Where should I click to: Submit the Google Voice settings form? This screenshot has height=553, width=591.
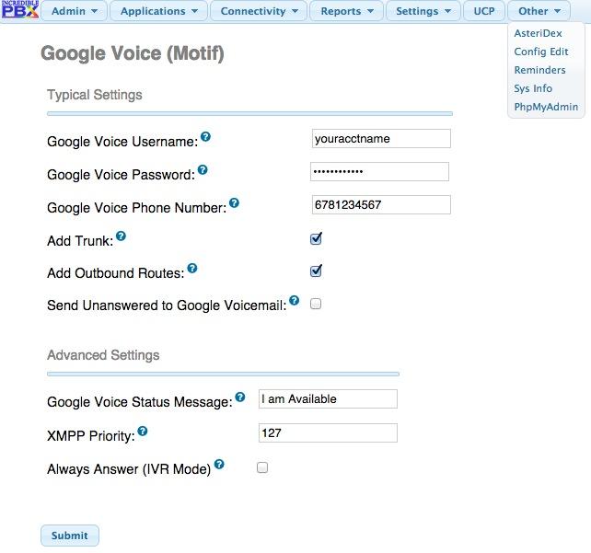pyautogui.click(x=70, y=536)
